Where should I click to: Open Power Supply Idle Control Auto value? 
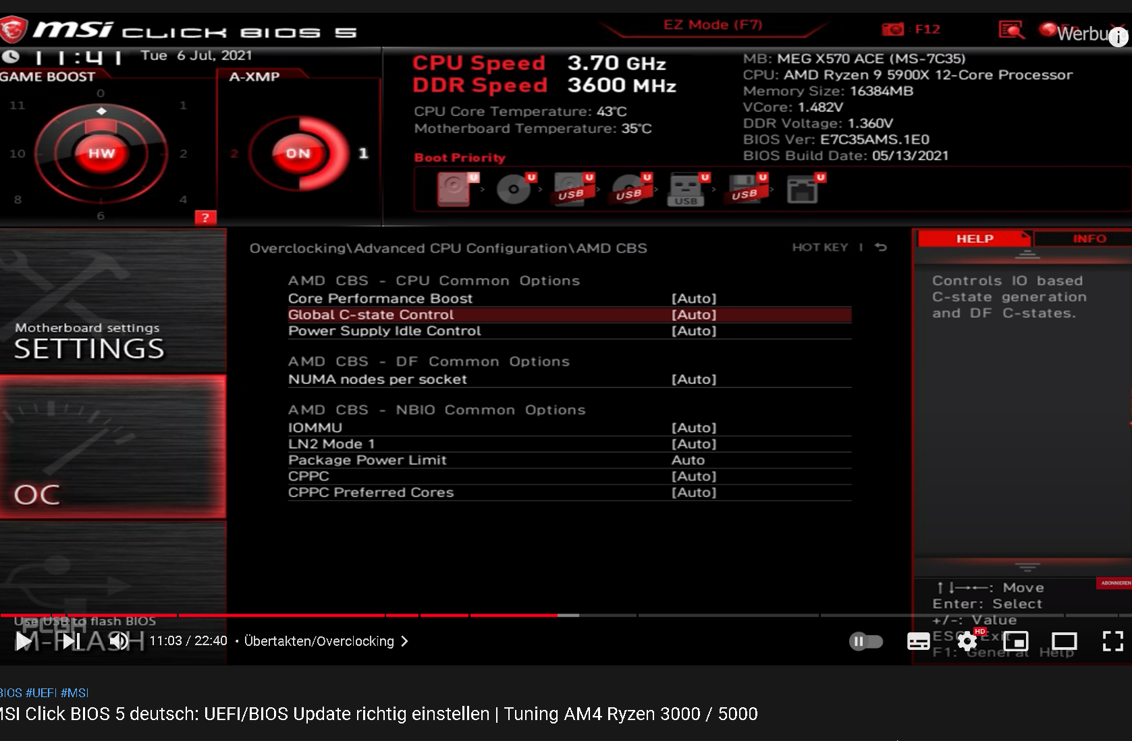(694, 331)
